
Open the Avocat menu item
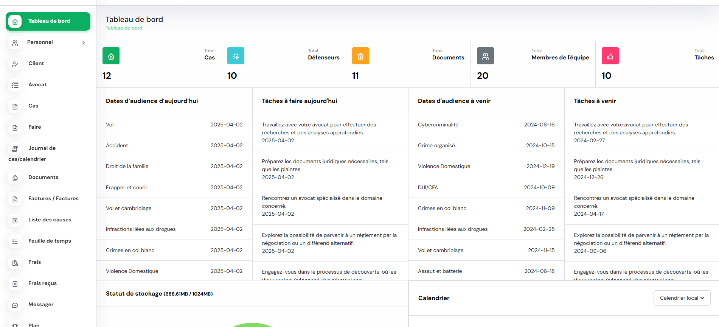(37, 85)
